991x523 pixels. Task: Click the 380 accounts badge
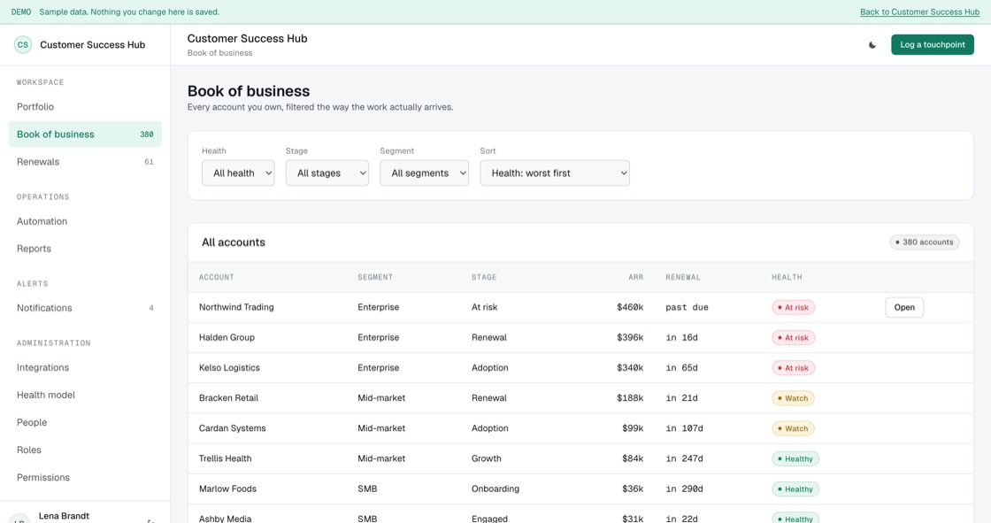(x=925, y=242)
